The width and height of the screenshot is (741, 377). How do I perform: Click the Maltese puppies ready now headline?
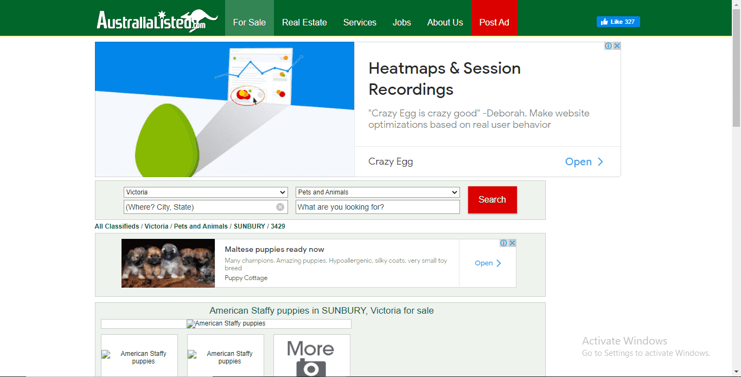tap(274, 250)
